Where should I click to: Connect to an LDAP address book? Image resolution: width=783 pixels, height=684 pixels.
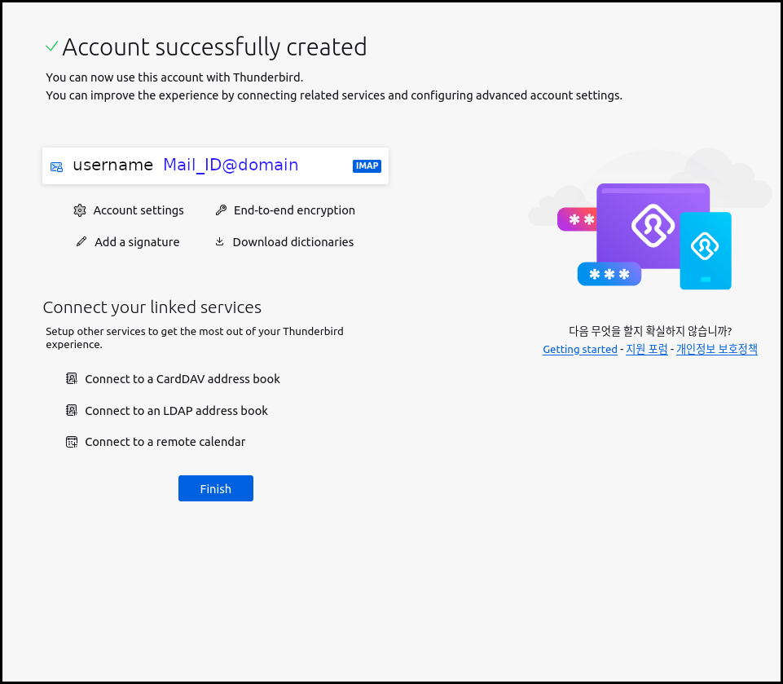(167, 411)
